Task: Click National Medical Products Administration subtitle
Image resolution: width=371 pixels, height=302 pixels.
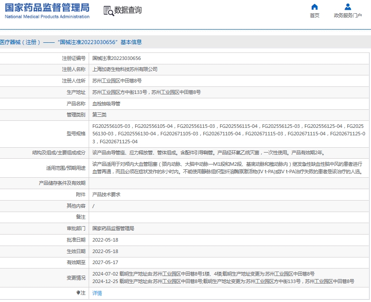Action: tap(47, 17)
